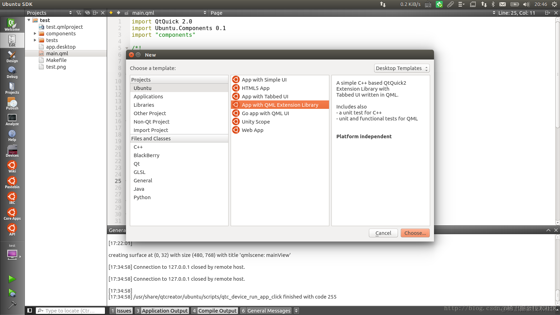This screenshot has height=315, width=560.
Task: Show the Compile Output pane
Action: point(215,310)
